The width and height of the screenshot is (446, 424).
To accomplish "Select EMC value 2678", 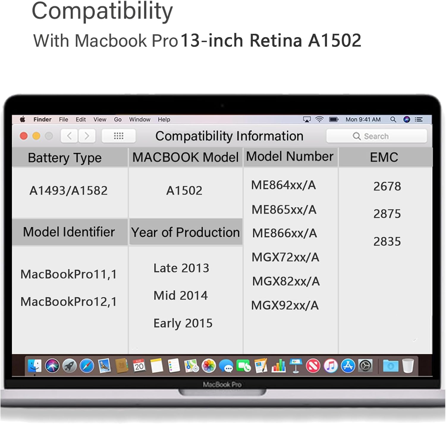I will (387, 186).
